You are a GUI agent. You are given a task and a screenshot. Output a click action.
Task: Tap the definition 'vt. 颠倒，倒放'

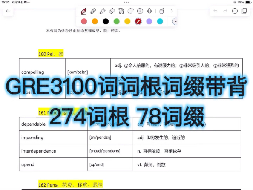coord(151,164)
